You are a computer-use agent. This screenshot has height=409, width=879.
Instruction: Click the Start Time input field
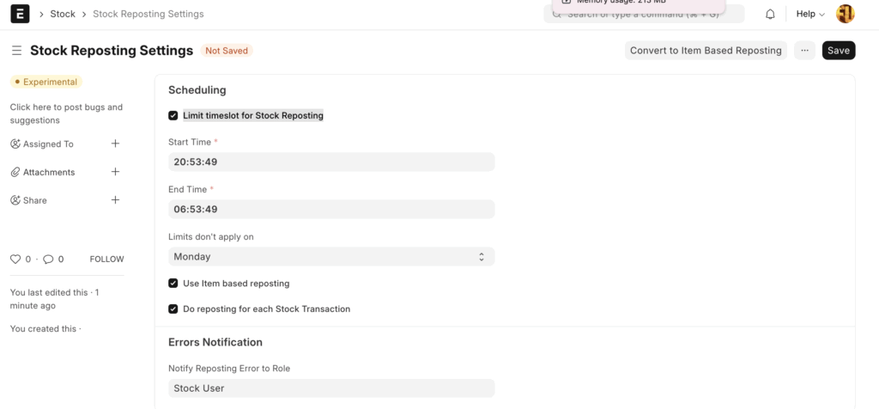331,162
